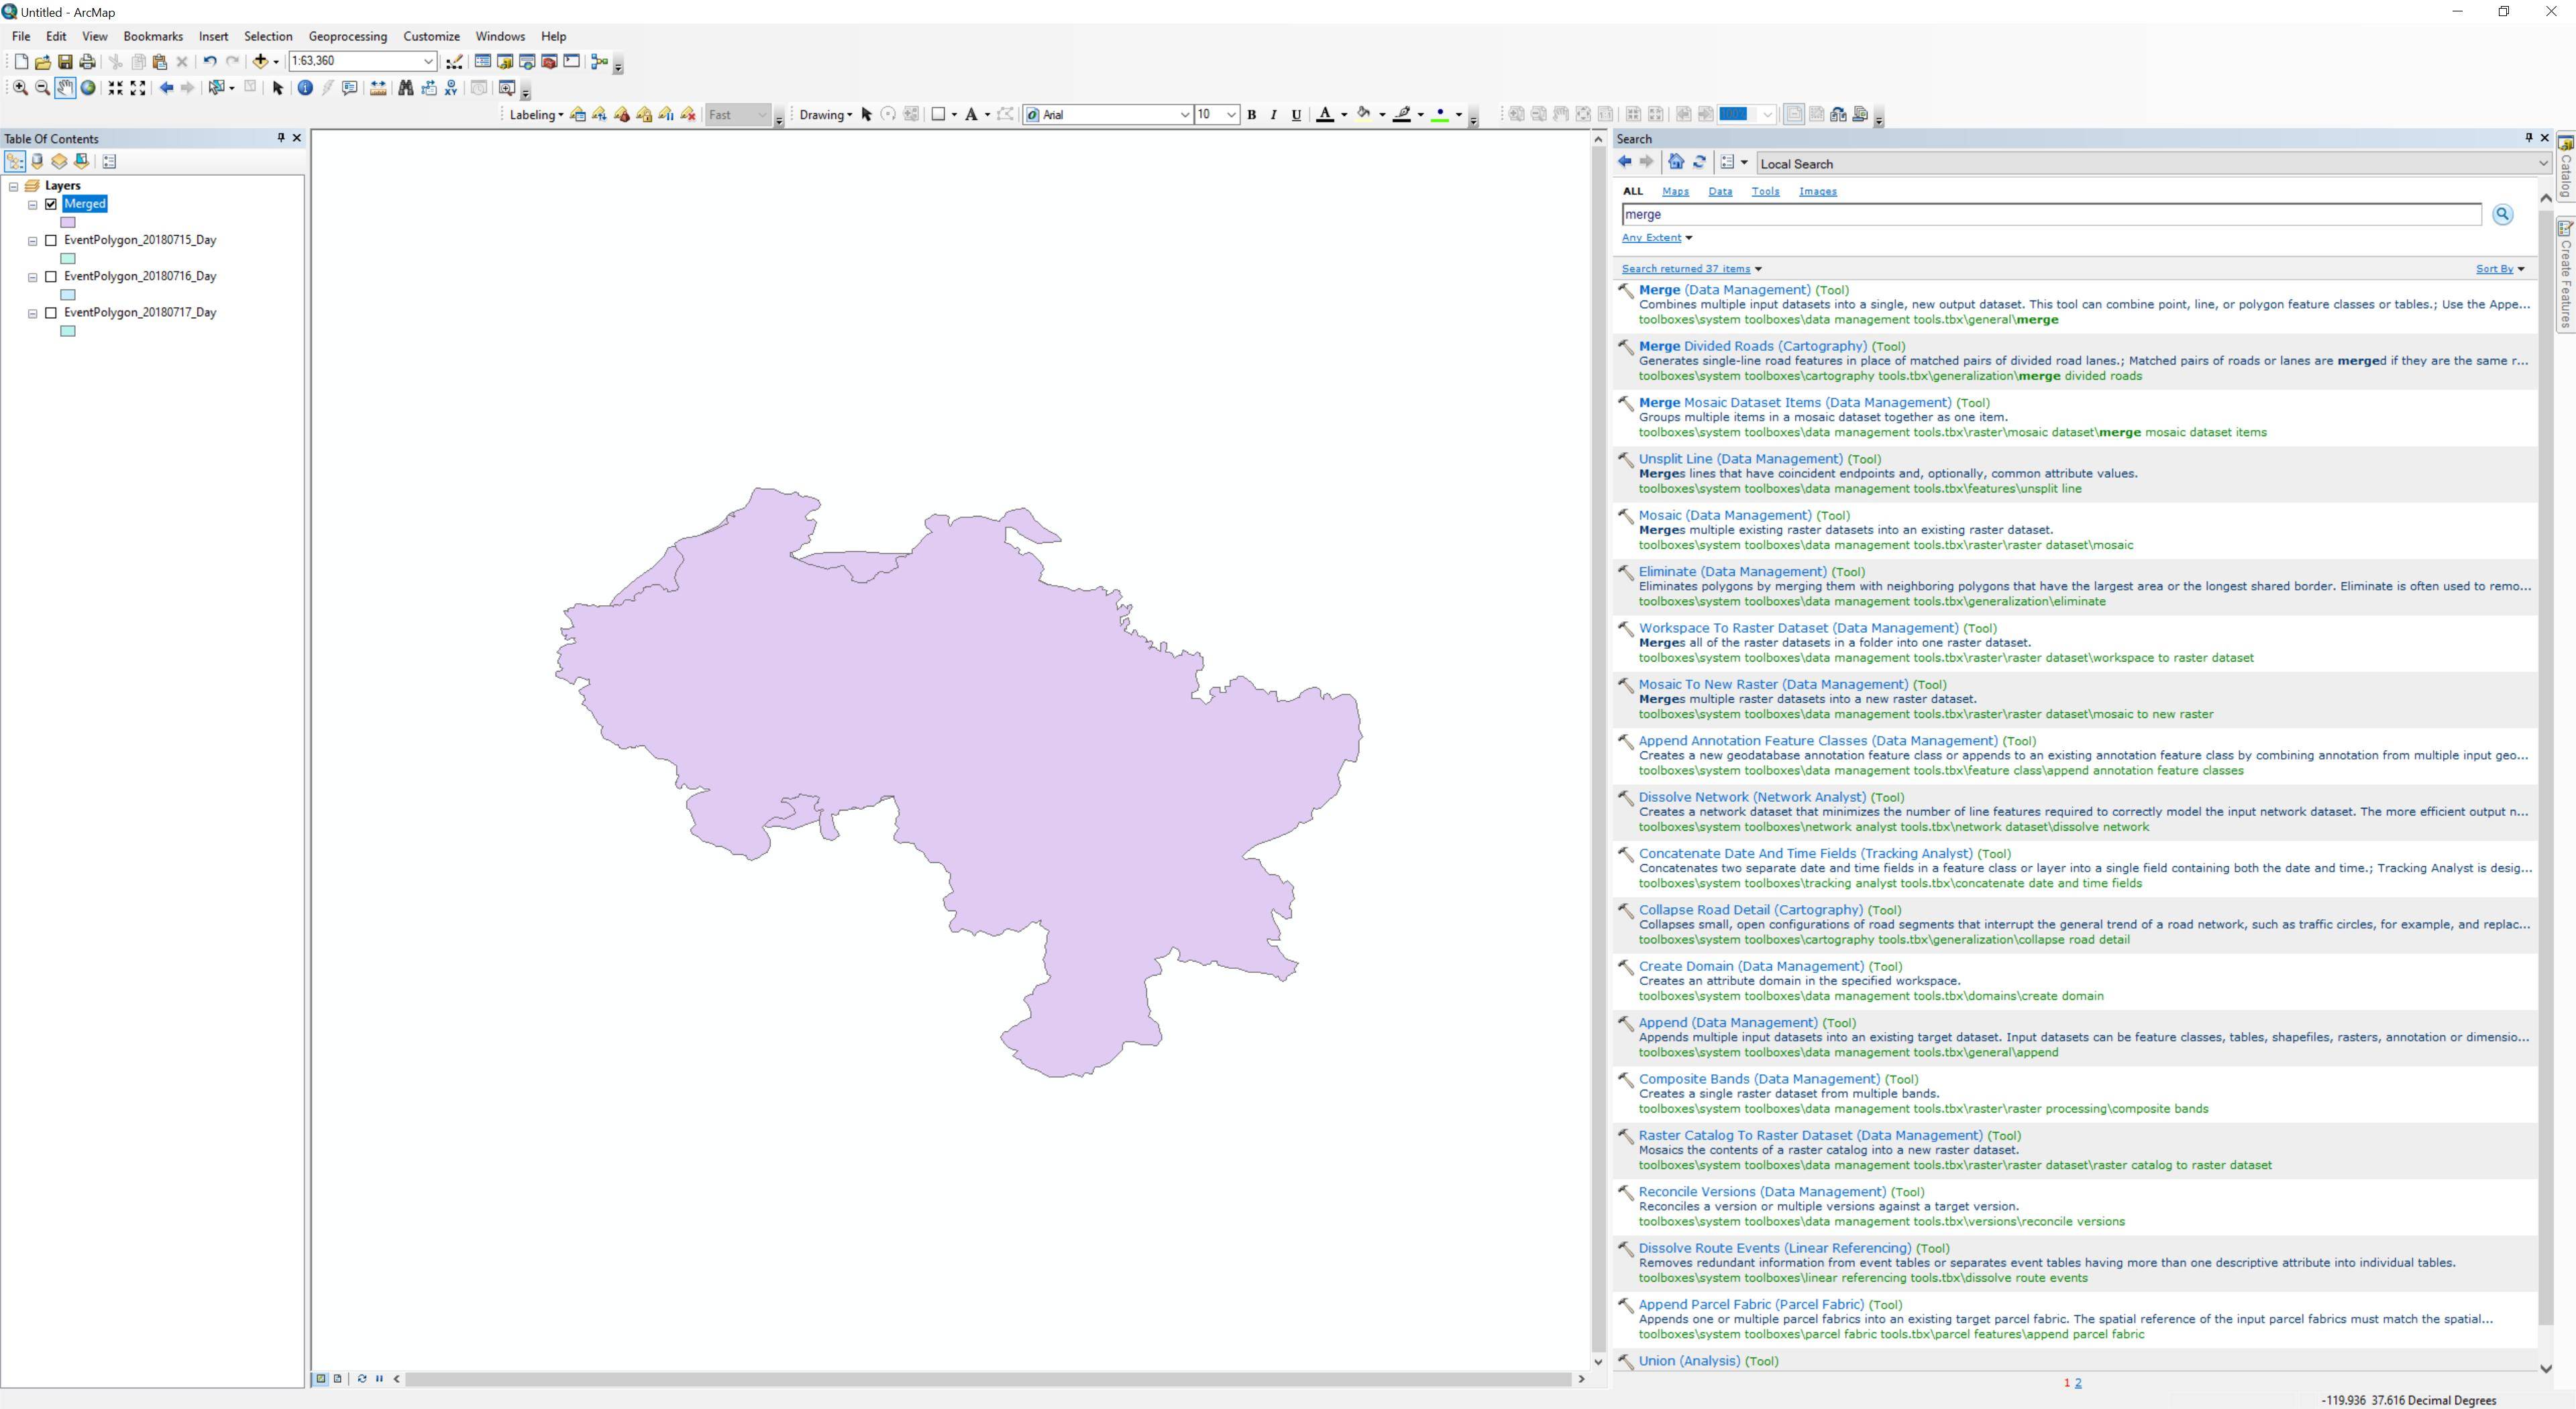This screenshot has height=1409, width=2576.
Task: Select Elements black arrow tool
Action: [278, 88]
